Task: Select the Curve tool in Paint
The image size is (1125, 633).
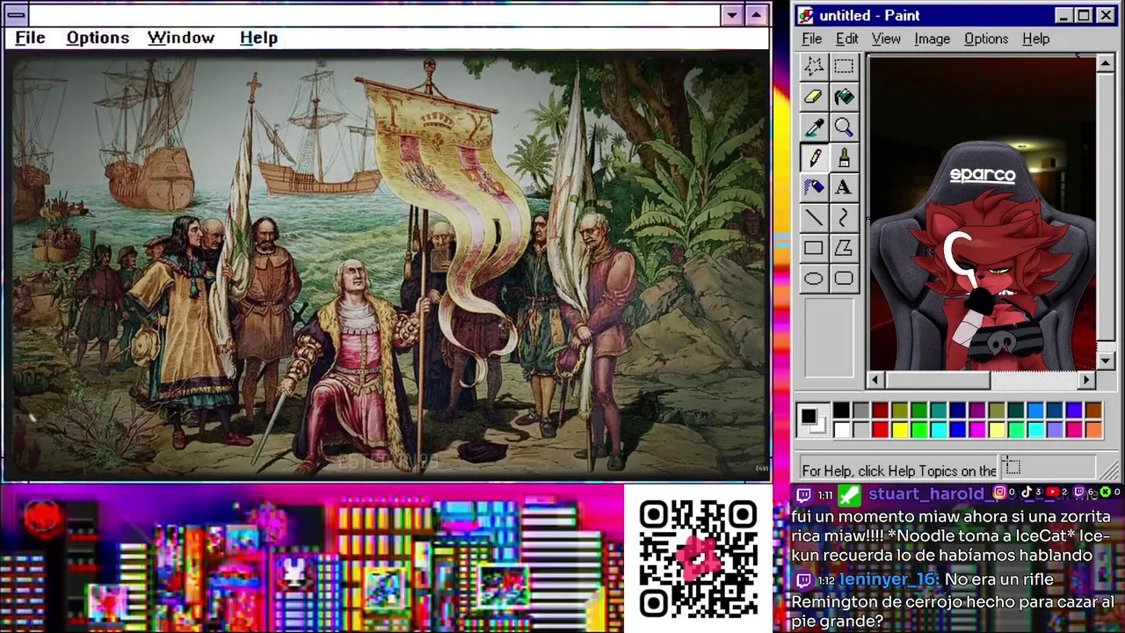Action: (x=844, y=218)
